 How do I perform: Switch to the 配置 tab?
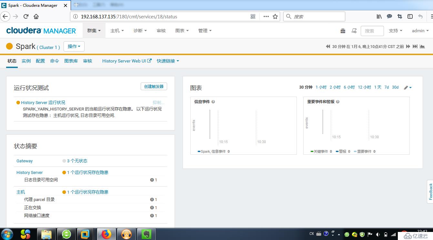(x=40, y=61)
